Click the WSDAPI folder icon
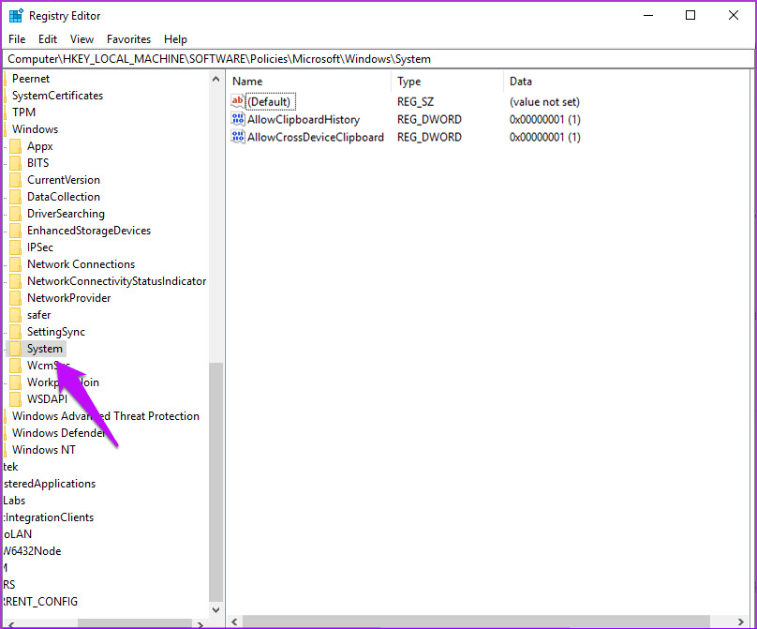Image resolution: width=757 pixels, height=629 pixels. pos(15,399)
